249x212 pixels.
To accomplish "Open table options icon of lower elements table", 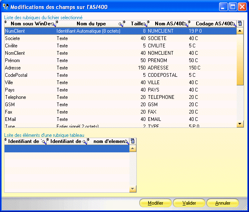I will pos(133,141).
